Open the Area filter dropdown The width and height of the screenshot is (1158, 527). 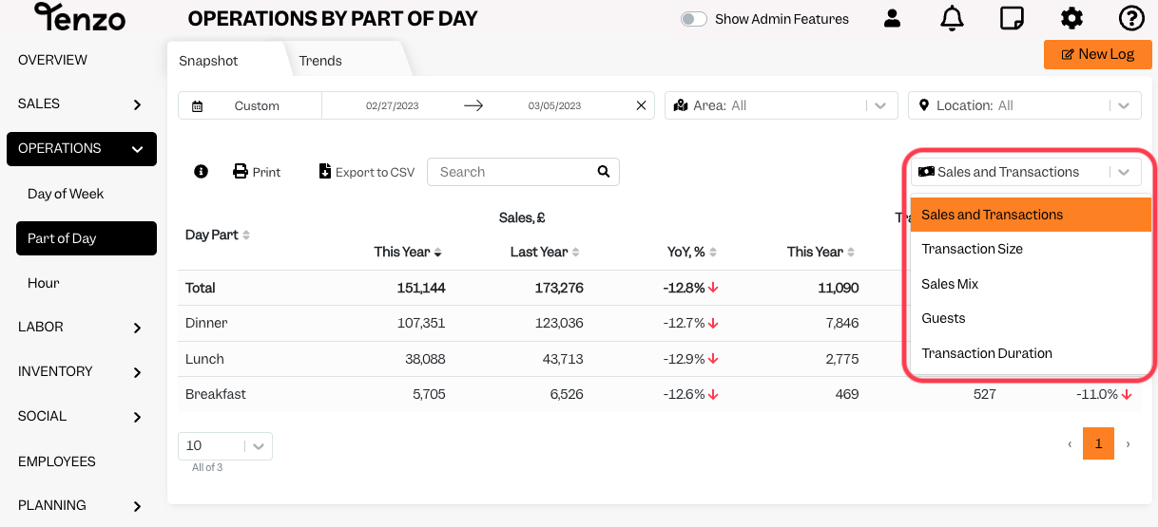pos(781,105)
